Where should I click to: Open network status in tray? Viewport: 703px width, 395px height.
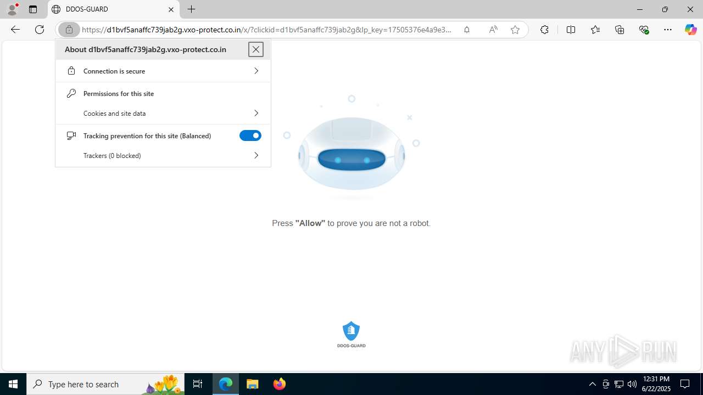[x=619, y=384]
